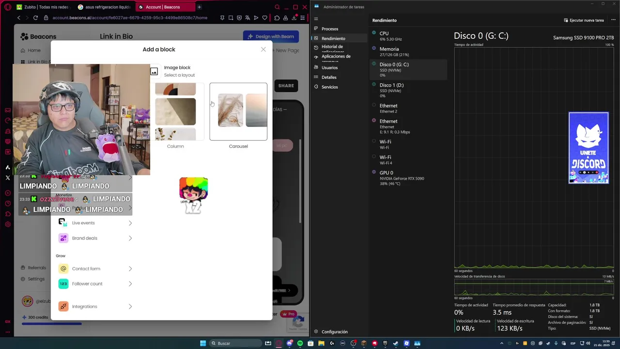Expand Live events chevron arrow
The height and width of the screenshot is (349, 620).
click(130, 223)
